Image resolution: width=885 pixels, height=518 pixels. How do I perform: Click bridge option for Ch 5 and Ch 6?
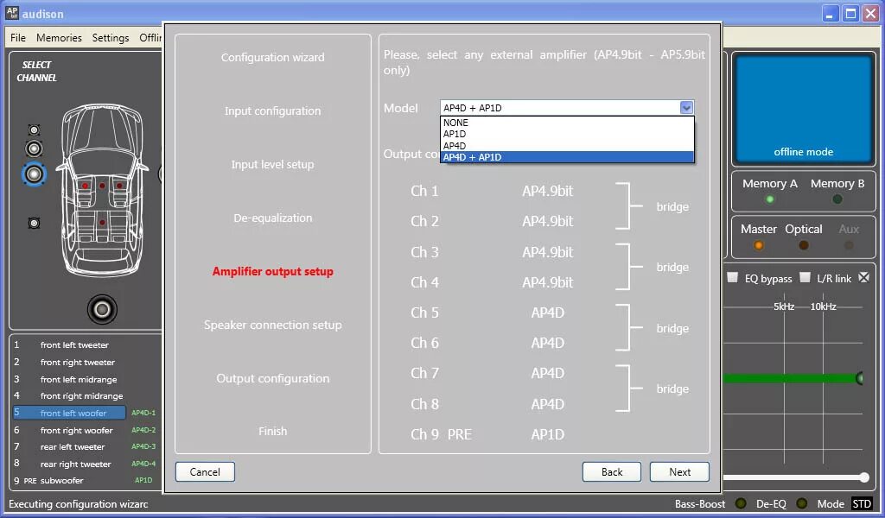[672, 328]
